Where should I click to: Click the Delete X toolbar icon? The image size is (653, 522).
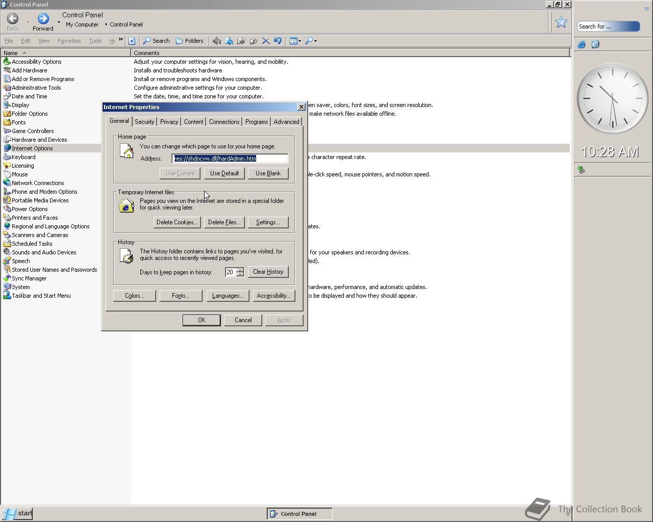click(266, 41)
